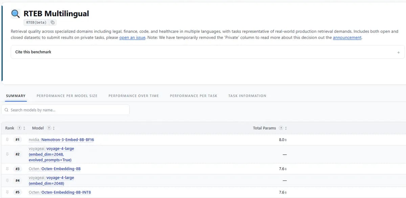Open the Task Information tab
The height and width of the screenshot is (198, 406).
(x=247, y=96)
